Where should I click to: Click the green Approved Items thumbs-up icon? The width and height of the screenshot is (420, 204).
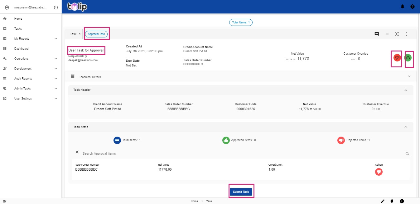click(x=226, y=140)
